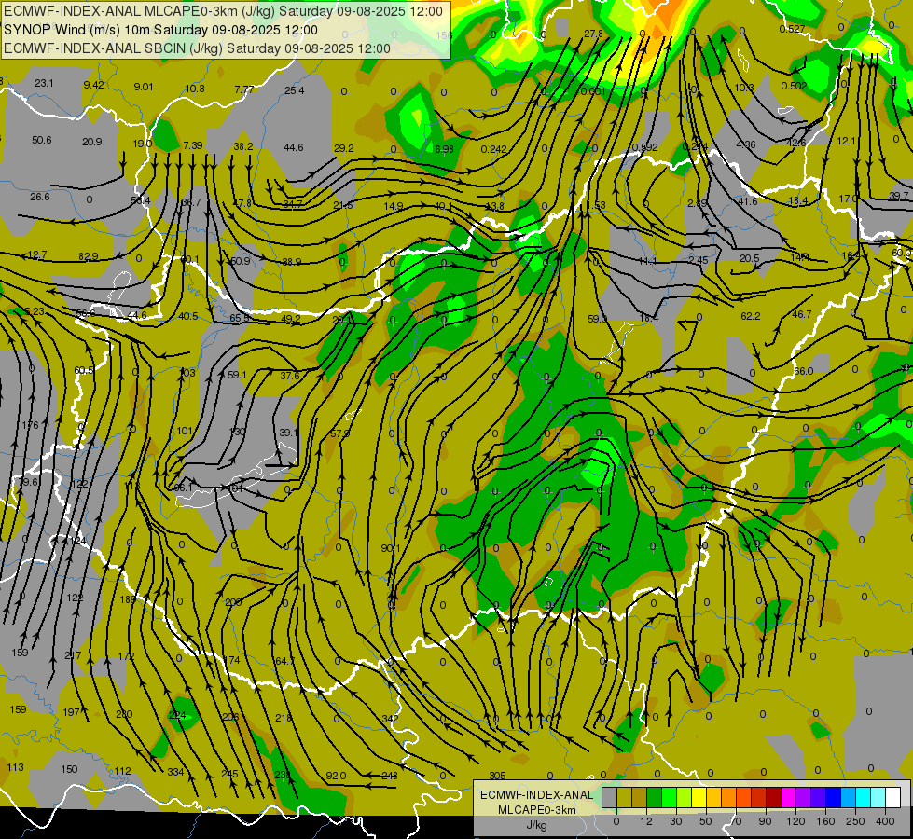Image resolution: width=913 pixels, height=839 pixels.
Task: Click the map value 41.6
Action: [748, 201]
